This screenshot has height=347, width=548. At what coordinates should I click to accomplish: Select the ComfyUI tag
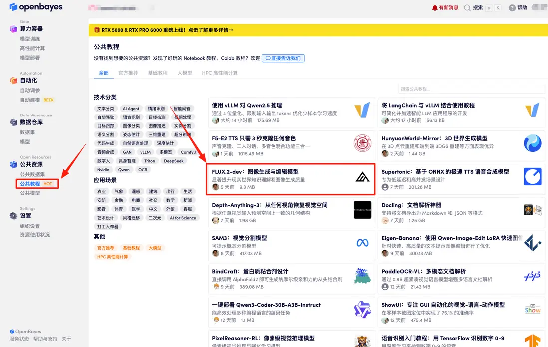(189, 152)
